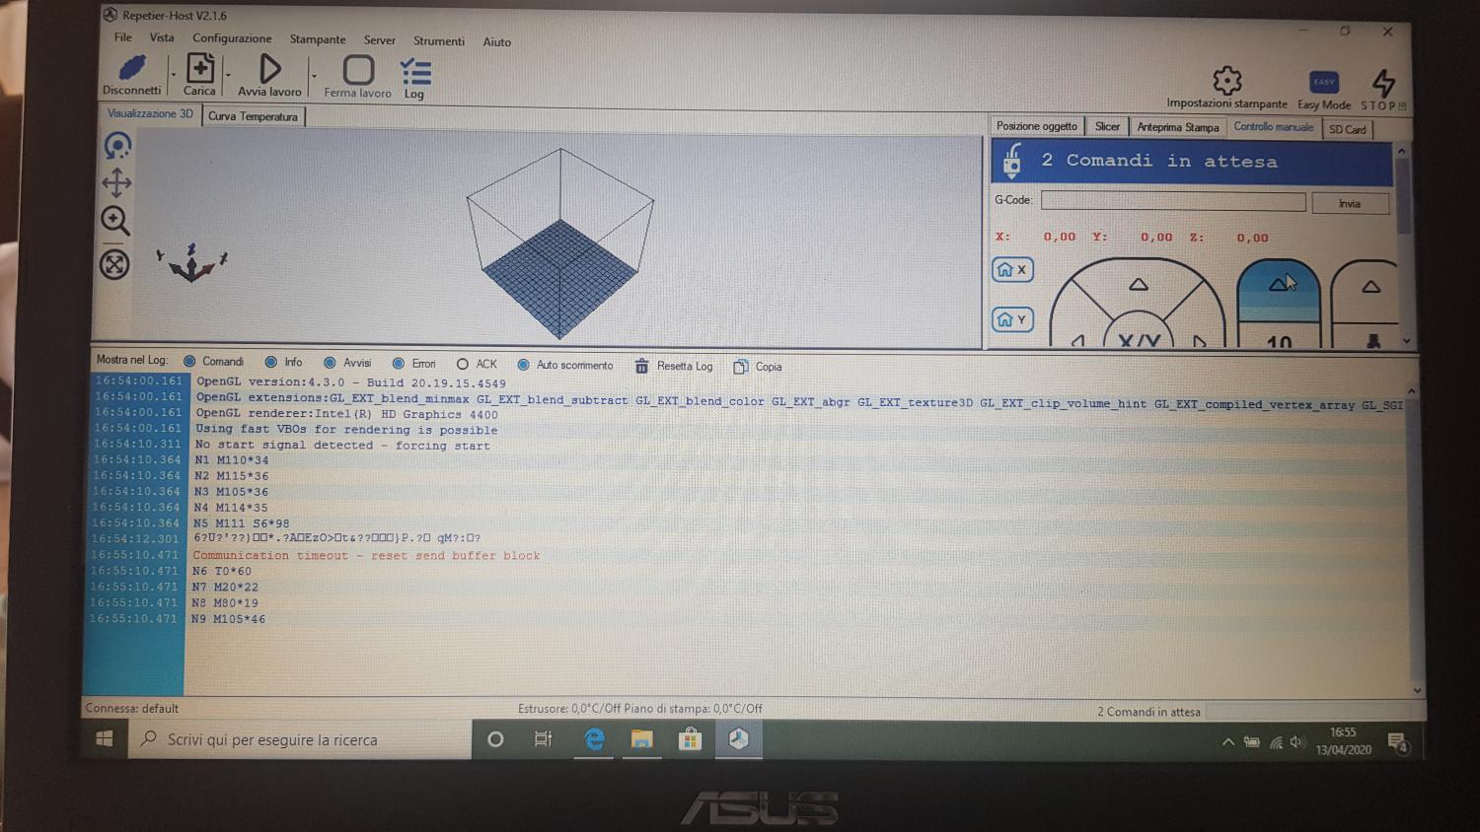The width and height of the screenshot is (1480, 832).
Task: Open Cortana circle on taskbar
Action: [495, 739]
